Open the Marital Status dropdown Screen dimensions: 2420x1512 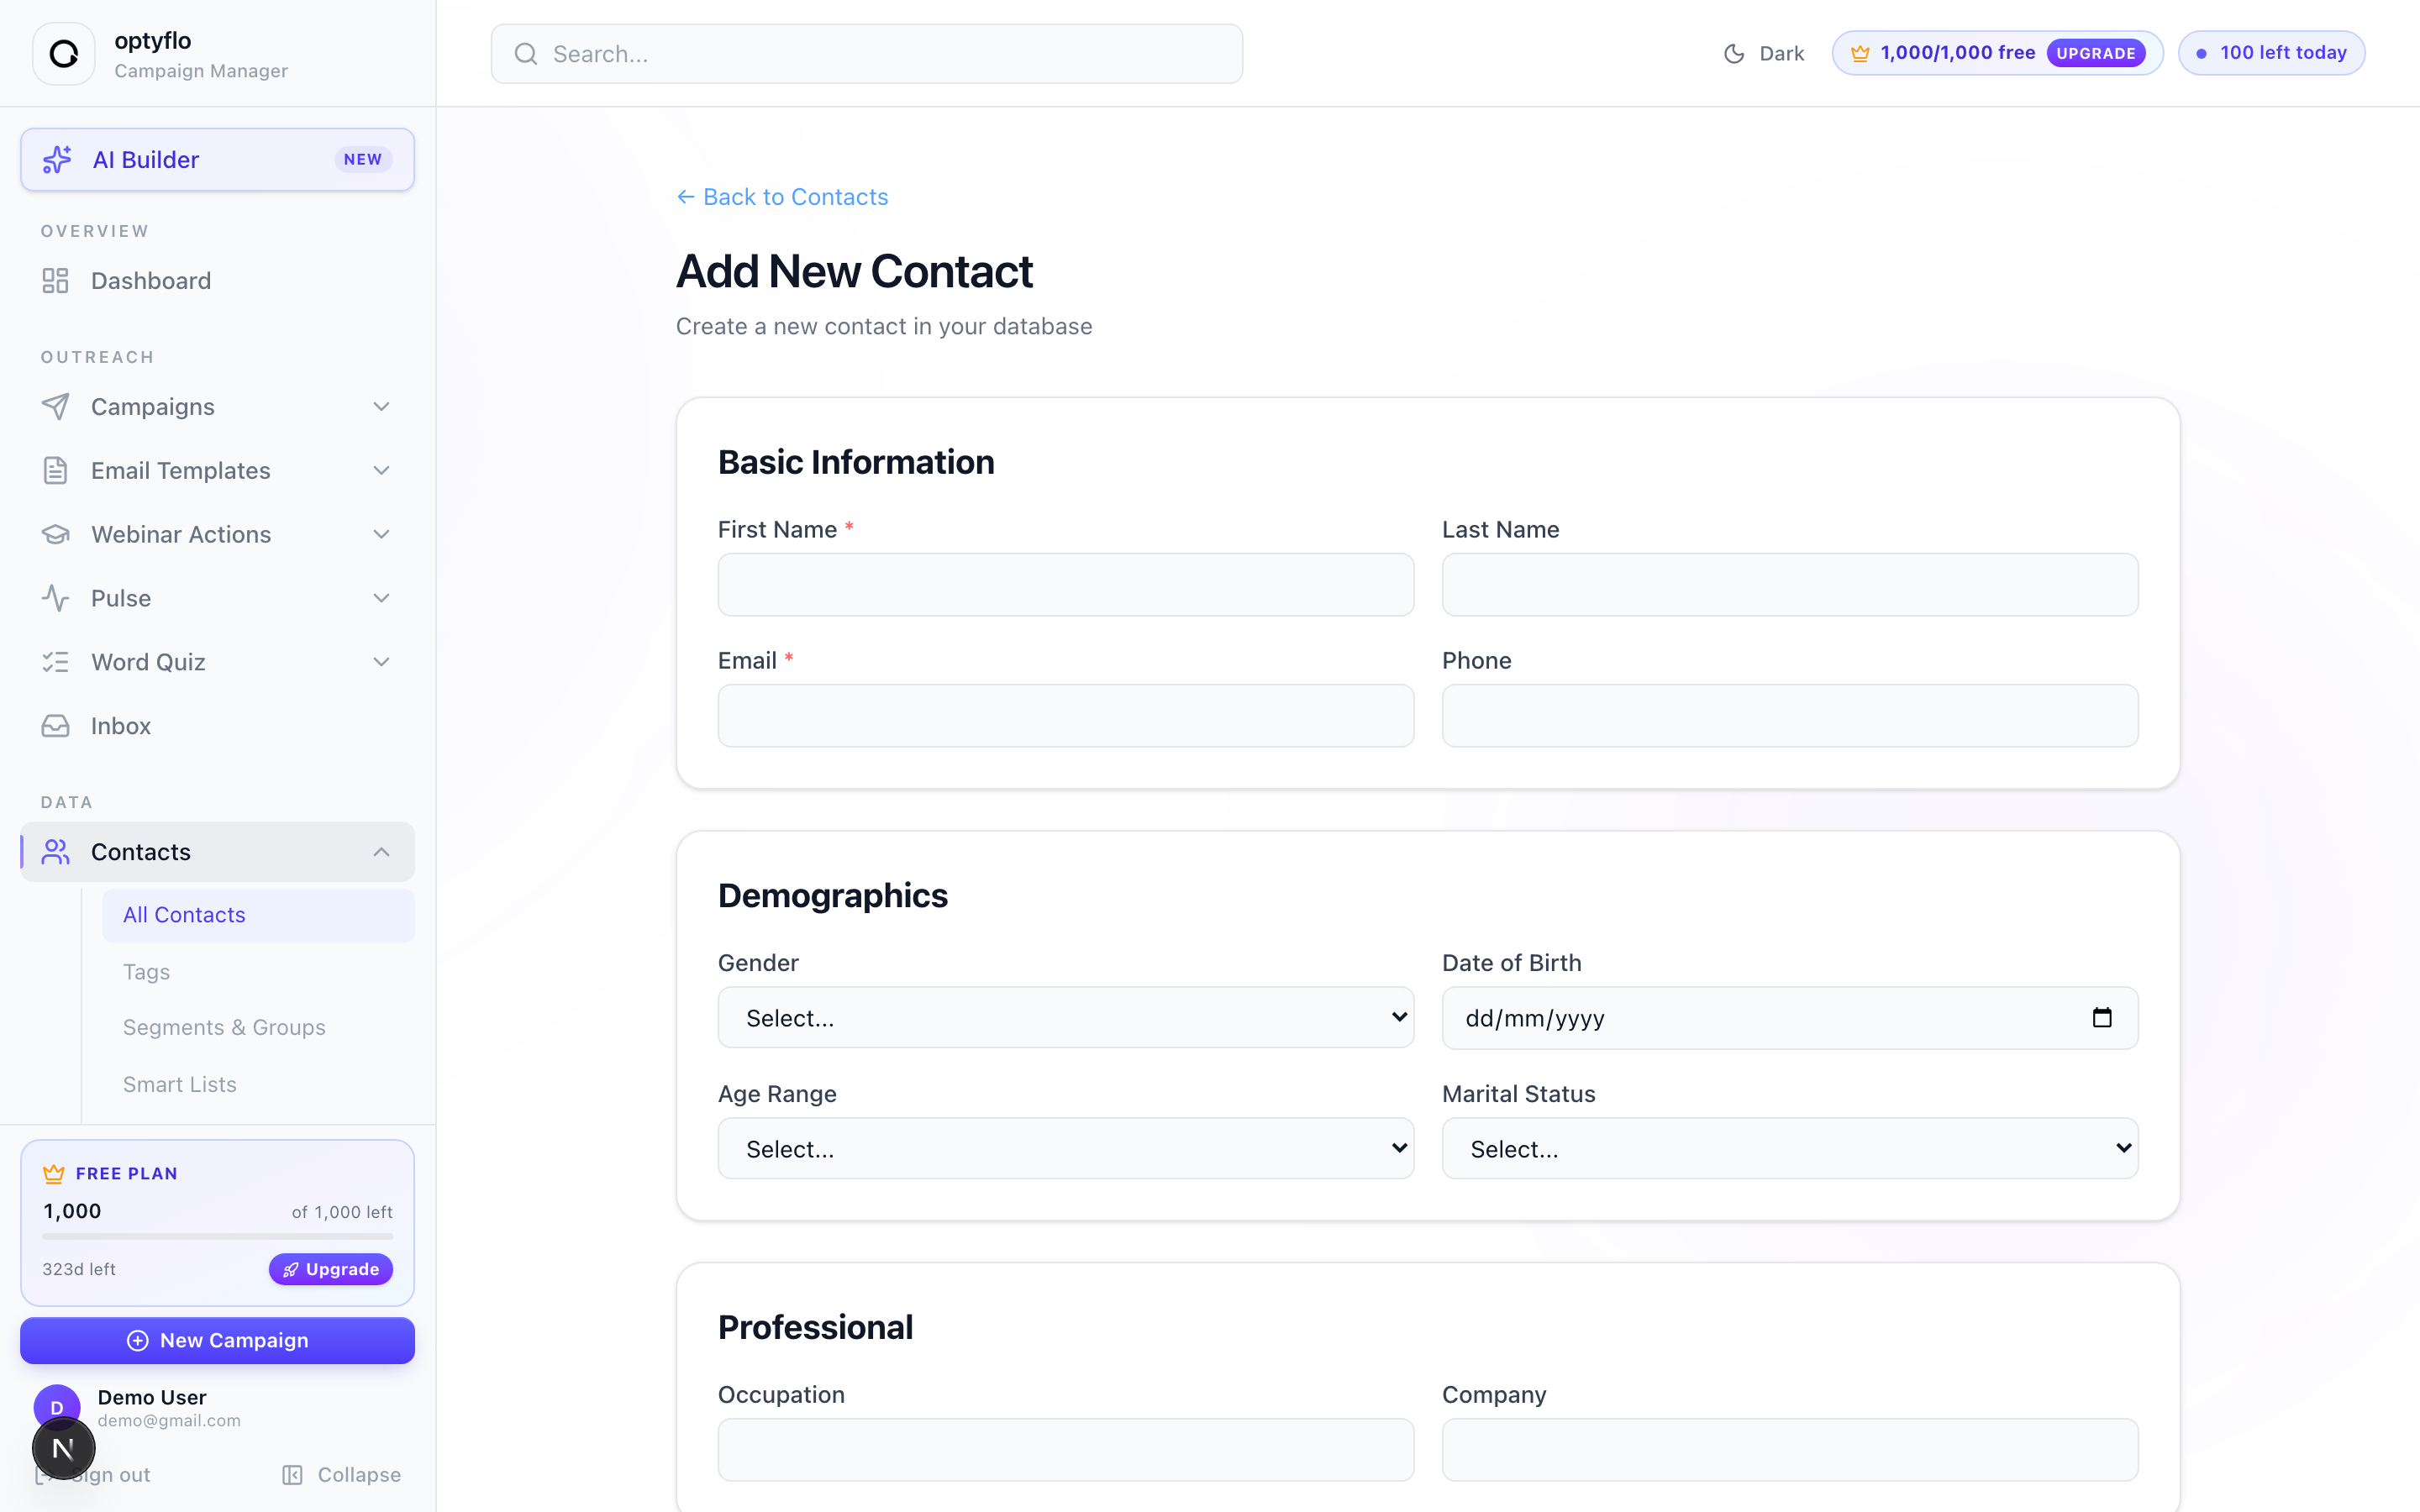(1790, 1149)
